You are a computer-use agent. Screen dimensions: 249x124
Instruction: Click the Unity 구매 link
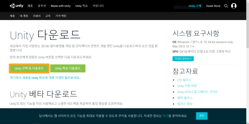(x=195, y=6)
